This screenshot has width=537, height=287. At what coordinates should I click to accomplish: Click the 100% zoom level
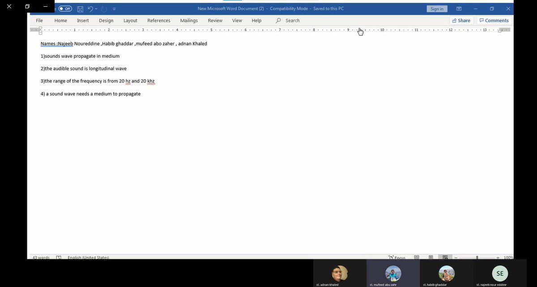508,258
